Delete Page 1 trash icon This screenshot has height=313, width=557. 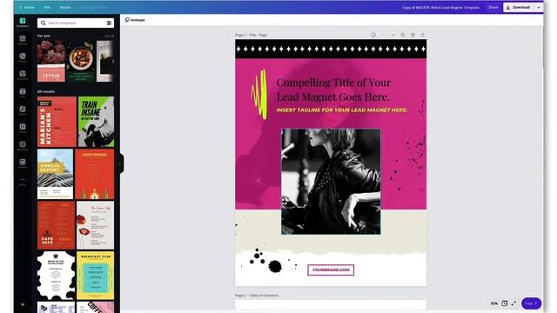pos(413,35)
